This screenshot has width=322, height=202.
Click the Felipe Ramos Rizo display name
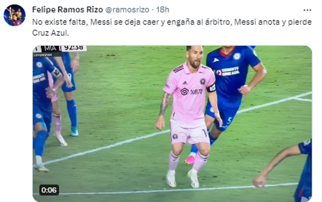pos(68,10)
